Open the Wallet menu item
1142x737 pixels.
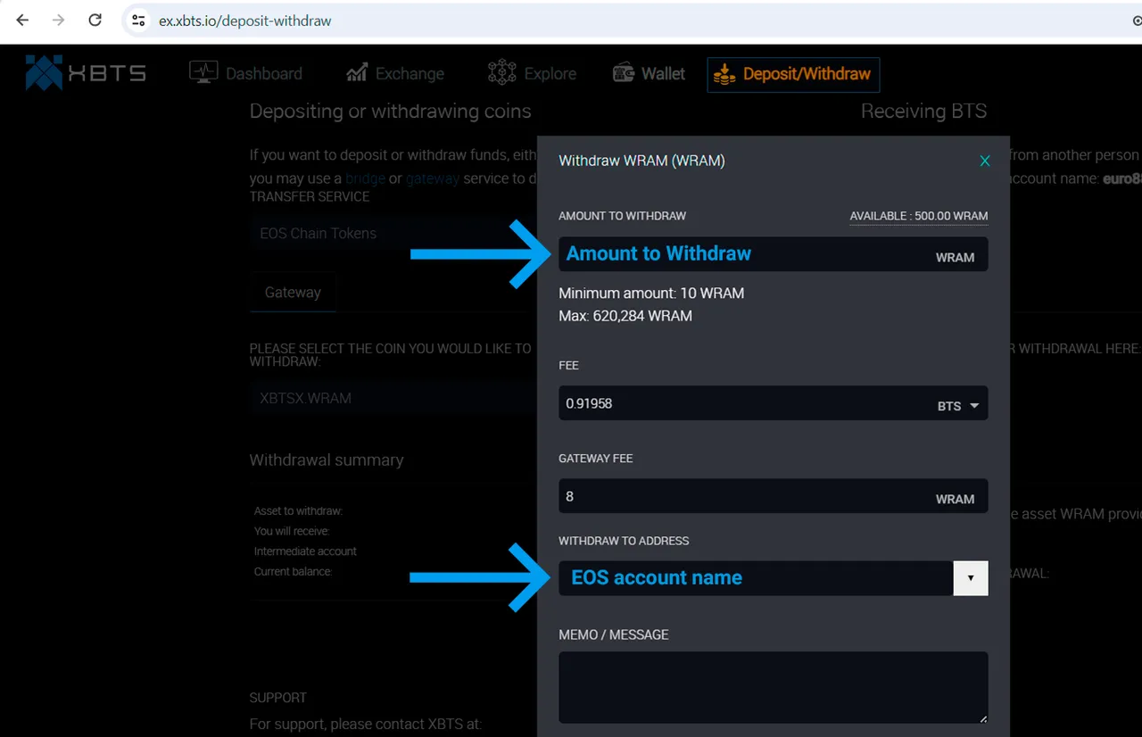point(649,73)
